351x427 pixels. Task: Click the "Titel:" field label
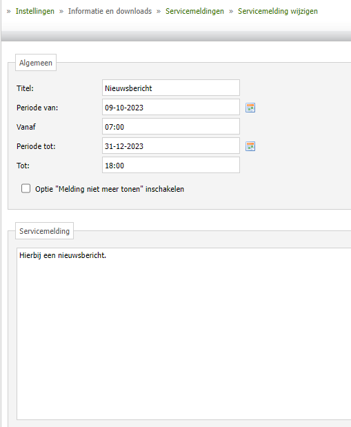pyautogui.click(x=25, y=88)
